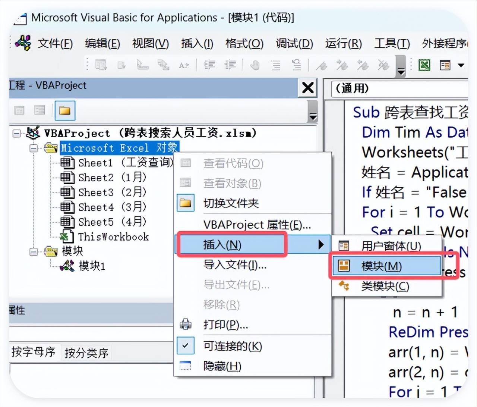The height and width of the screenshot is (407, 477).
Task: Click View Code icon in project panel
Action: click(19, 110)
